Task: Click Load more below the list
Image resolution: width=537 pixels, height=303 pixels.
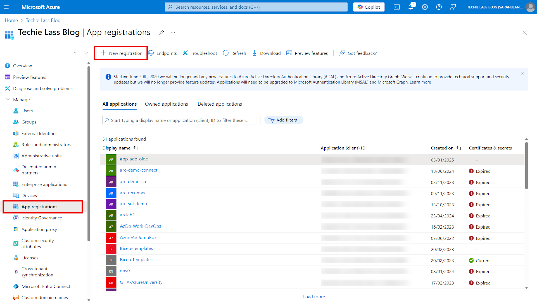Action: click(314, 297)
